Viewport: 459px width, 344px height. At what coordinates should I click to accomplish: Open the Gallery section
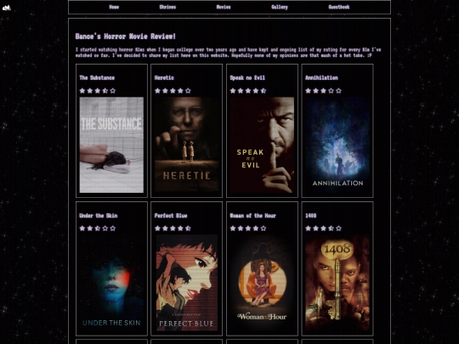coord(280,7)
